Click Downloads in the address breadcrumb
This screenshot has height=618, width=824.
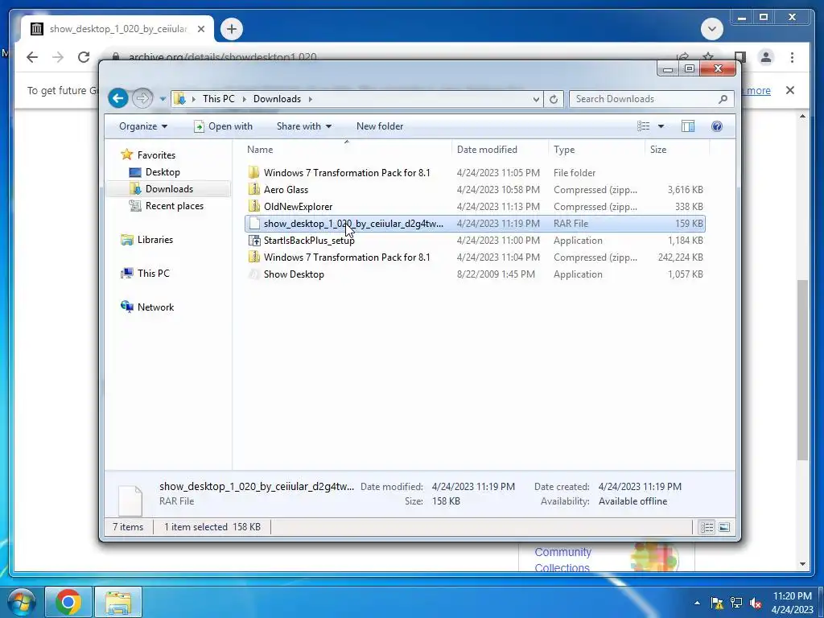click(x=277, y=99)
